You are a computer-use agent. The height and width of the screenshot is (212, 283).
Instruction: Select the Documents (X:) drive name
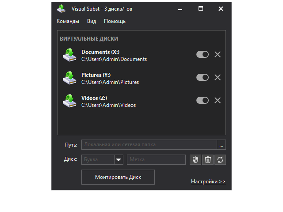click(x=100, y=52)
